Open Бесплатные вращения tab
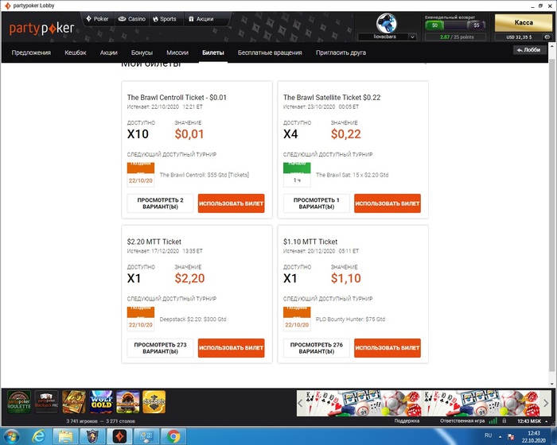This screenshot has width=557, height=445. [x=270, y=52]
